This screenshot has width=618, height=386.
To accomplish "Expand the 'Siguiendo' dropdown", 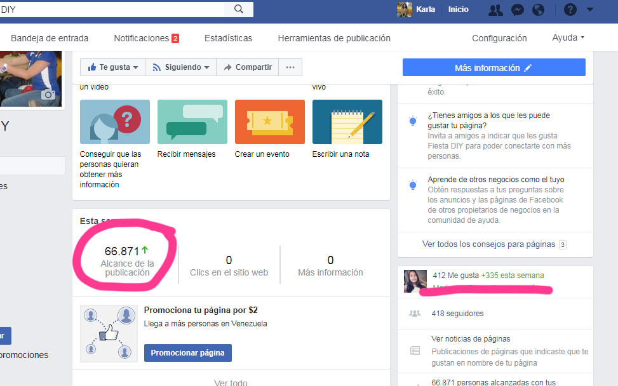I will (x=181, y=67).
